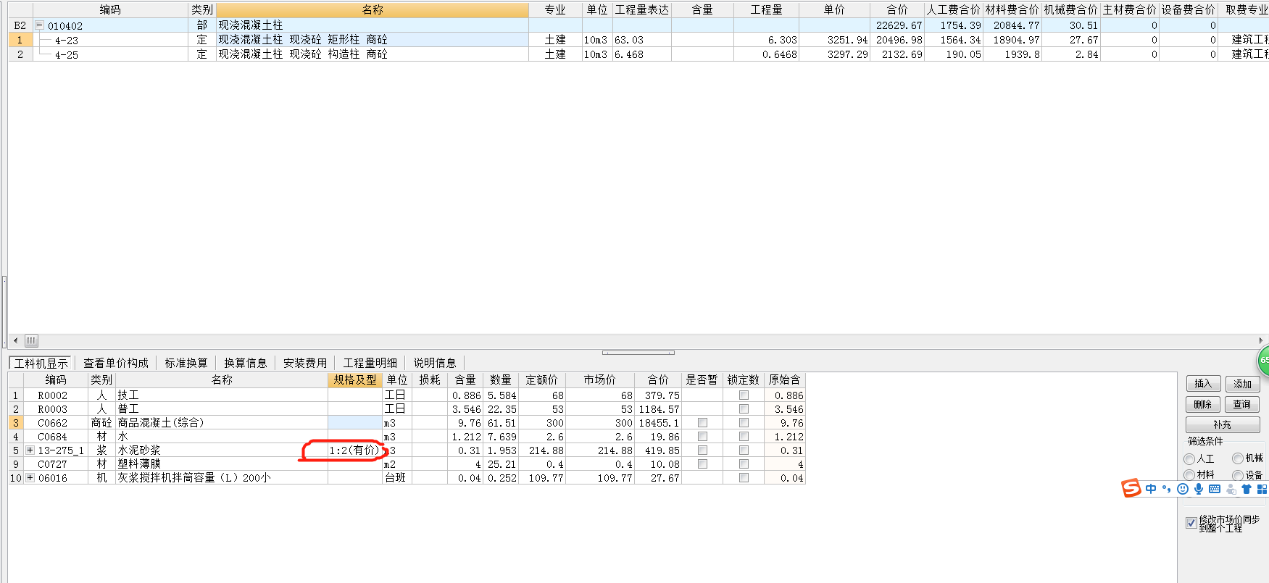Click Sogou user account icon
The height and width of the screenshot is (583, 1269).
pos(1231,489)
